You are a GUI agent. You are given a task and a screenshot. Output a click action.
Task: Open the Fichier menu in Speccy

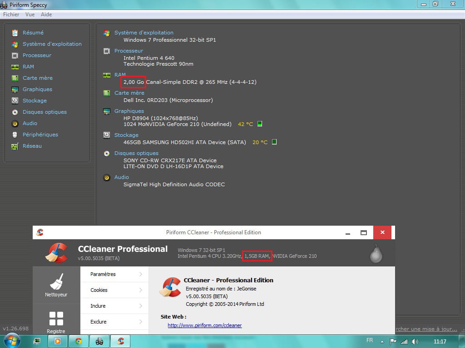click(x=11, y=14)
